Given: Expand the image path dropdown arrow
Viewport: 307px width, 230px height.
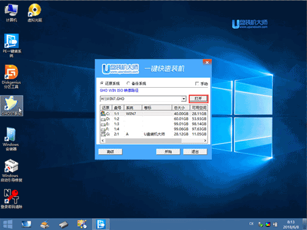Looking at the screenshot, I should click(184, 99).
